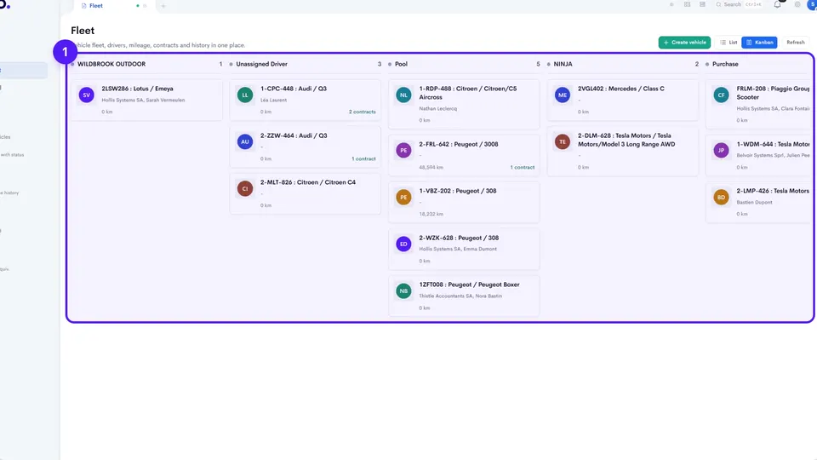Click the page icon on the Fleet tab
Screen dimensions: 817x460
tap(84, 6)
